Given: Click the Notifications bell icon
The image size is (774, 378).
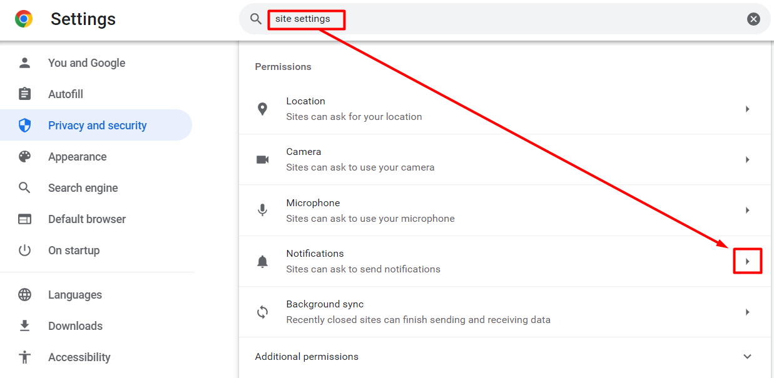Looking at the screenshot, I should 263,262.
